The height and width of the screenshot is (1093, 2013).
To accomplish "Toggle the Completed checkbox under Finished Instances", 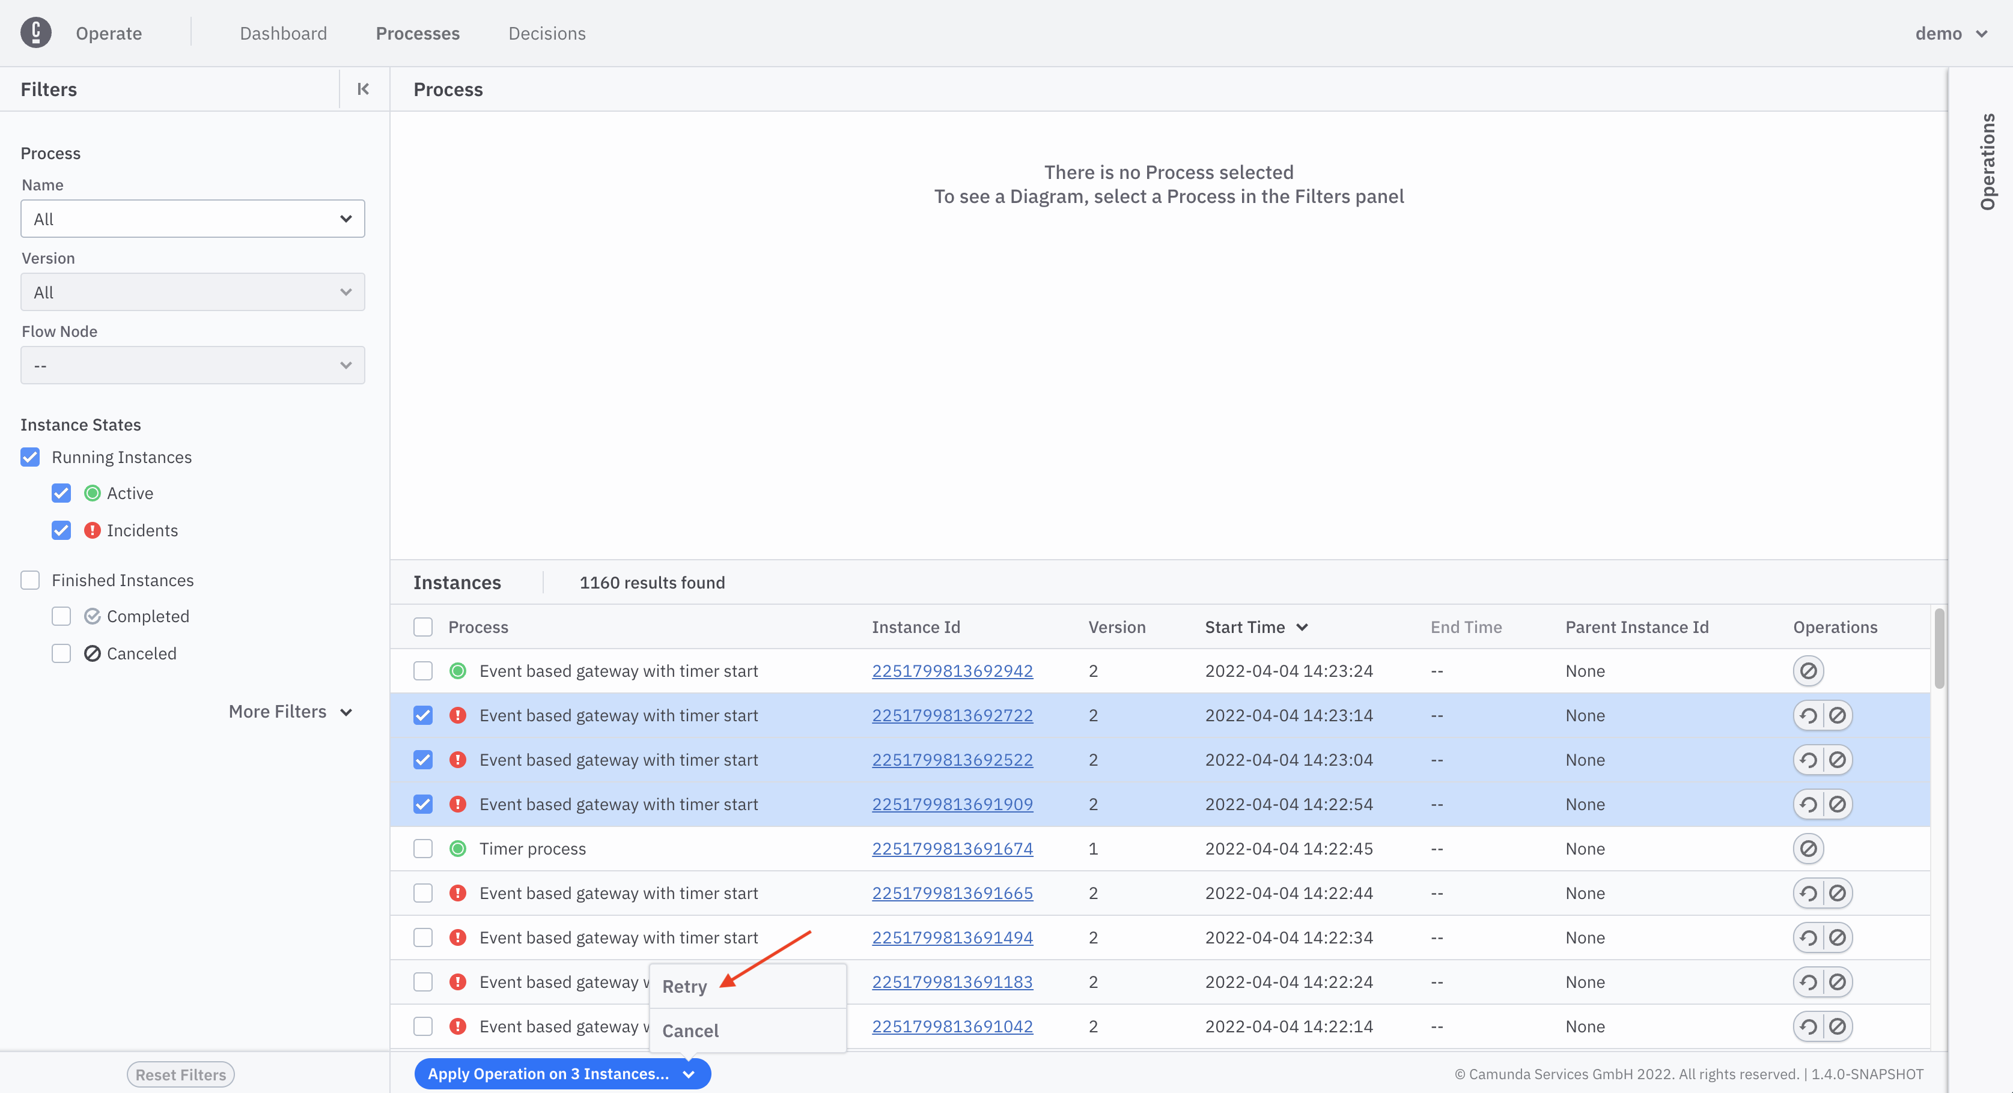I will click(61, 617).
